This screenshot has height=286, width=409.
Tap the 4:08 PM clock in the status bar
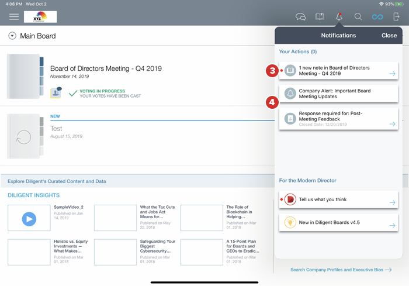pos(14,4)
